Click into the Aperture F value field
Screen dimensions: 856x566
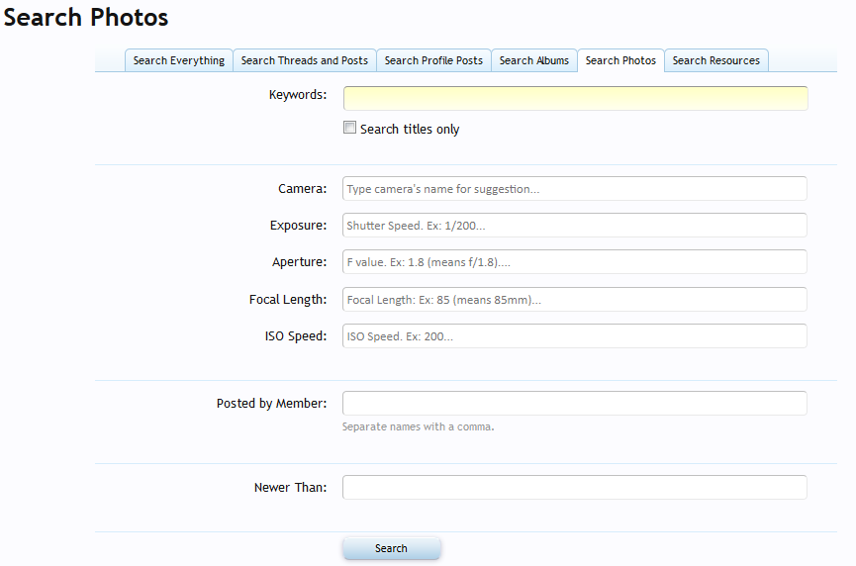[x=575, y=262]
